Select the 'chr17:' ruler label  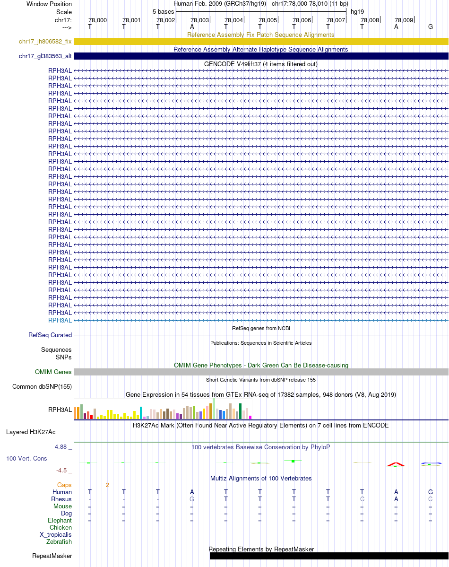[63, 20]
